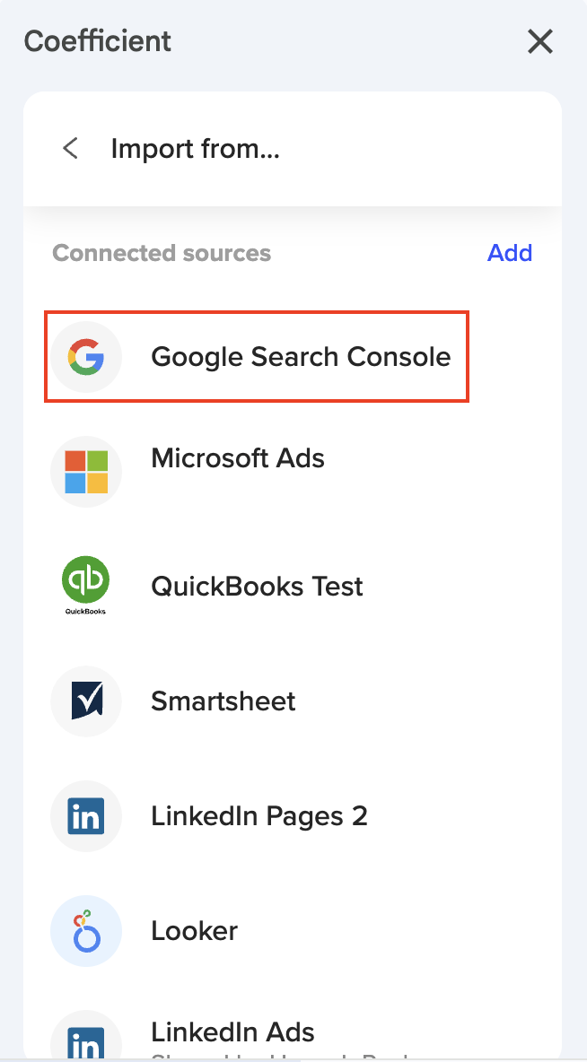Click the LinkedIn Pages 2 logo icon
The height and width of the screenshot is (1062, 587).
point(86,816)
